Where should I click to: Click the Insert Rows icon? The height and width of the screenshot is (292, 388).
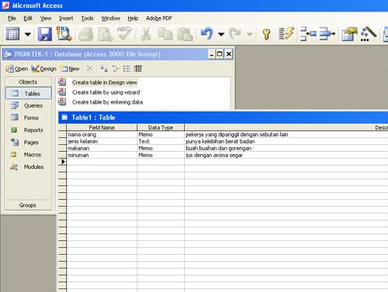point(308,34)
